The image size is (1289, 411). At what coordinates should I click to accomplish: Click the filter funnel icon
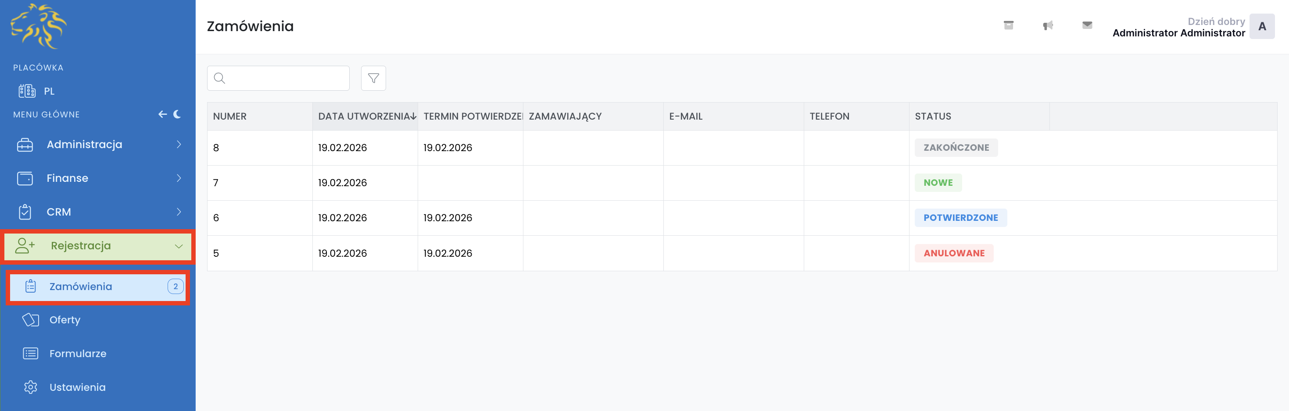[x=373, y=78]
